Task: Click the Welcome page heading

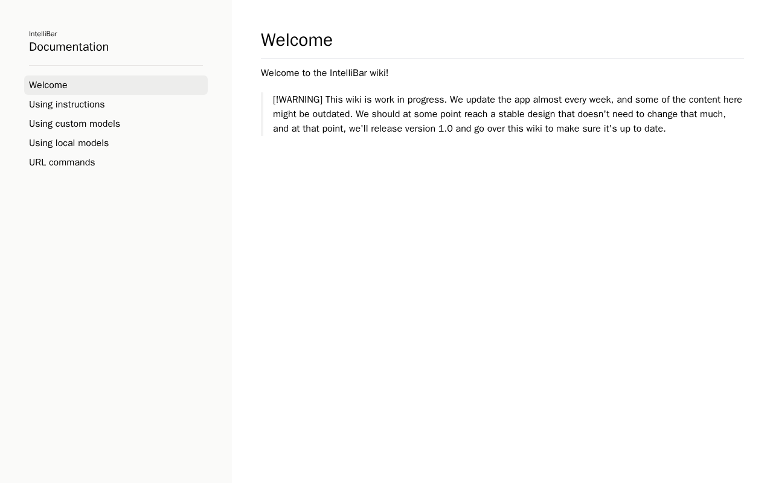Action: pyautogui.click(x=297, y=40)
